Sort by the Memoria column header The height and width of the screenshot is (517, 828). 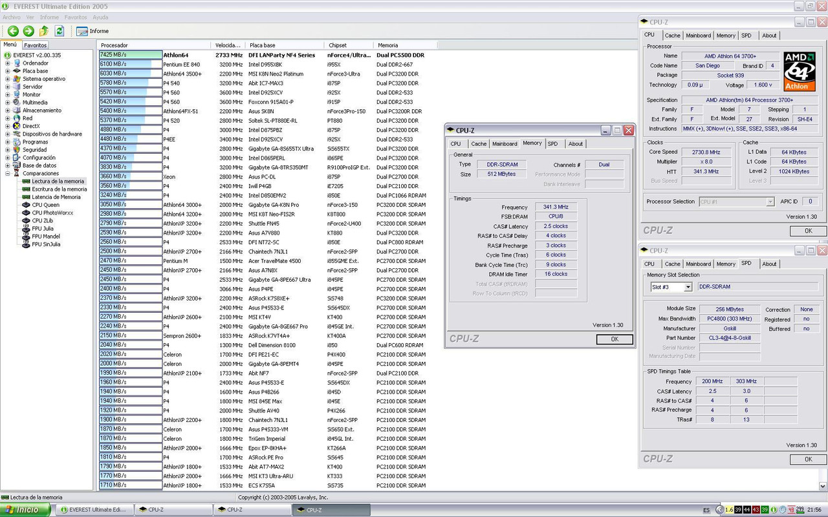(406, 45)
